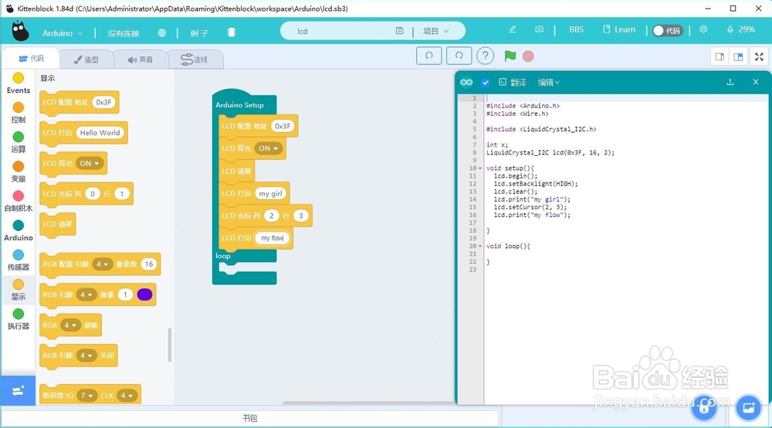Viewport: 772px width, 428px height.
Task: Click the redo arrow button
Action: (x=459, y=56)
